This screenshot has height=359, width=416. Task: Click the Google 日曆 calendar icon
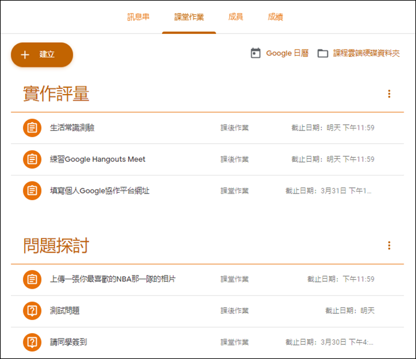(256, 53)
